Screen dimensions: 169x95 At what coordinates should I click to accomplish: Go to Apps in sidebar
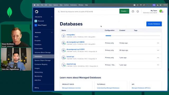click(x=36, y=37)
